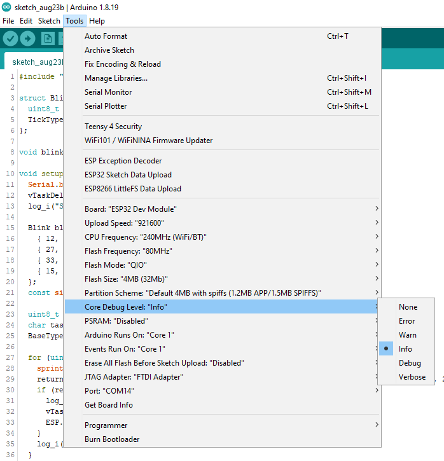
Task: Launch ESP Exception Decoder
Action: click(222, 161)
